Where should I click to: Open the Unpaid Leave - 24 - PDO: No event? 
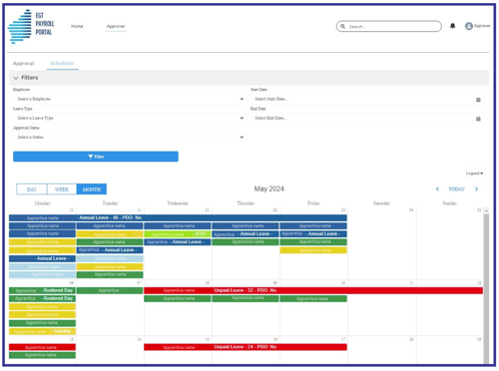(x=246, y=347)
